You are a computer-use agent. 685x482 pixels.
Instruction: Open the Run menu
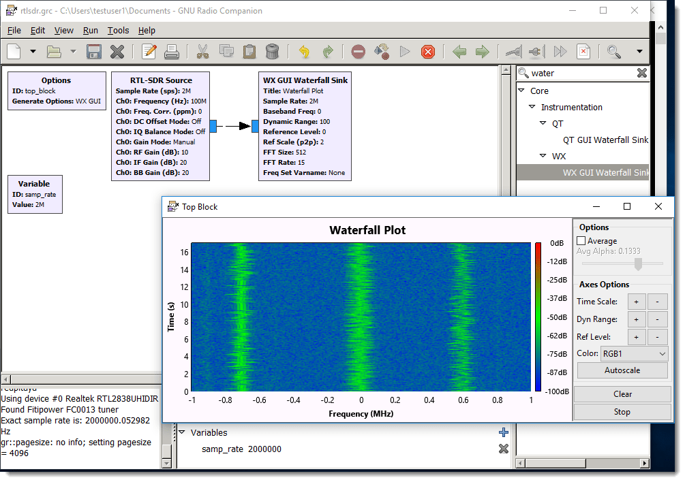click(x=91, y=31)
